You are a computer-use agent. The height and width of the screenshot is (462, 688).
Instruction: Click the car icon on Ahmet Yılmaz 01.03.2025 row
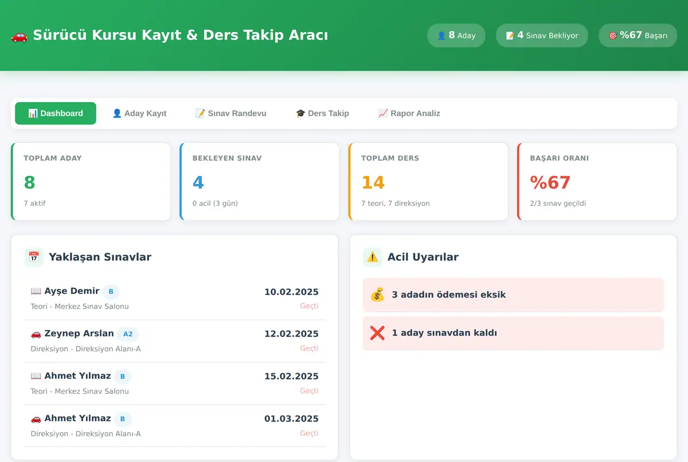point(36,418)
